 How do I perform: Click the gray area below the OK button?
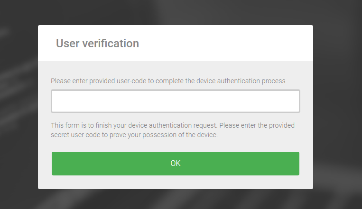176,183
